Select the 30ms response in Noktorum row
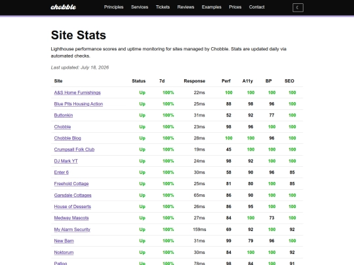Screen dimensions: 354x265 tap(199, 253)
